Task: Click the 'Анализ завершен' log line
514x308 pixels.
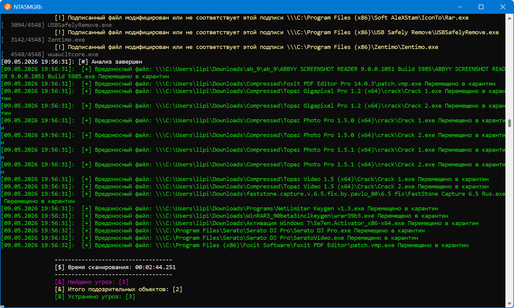Action: click(72, 62)
